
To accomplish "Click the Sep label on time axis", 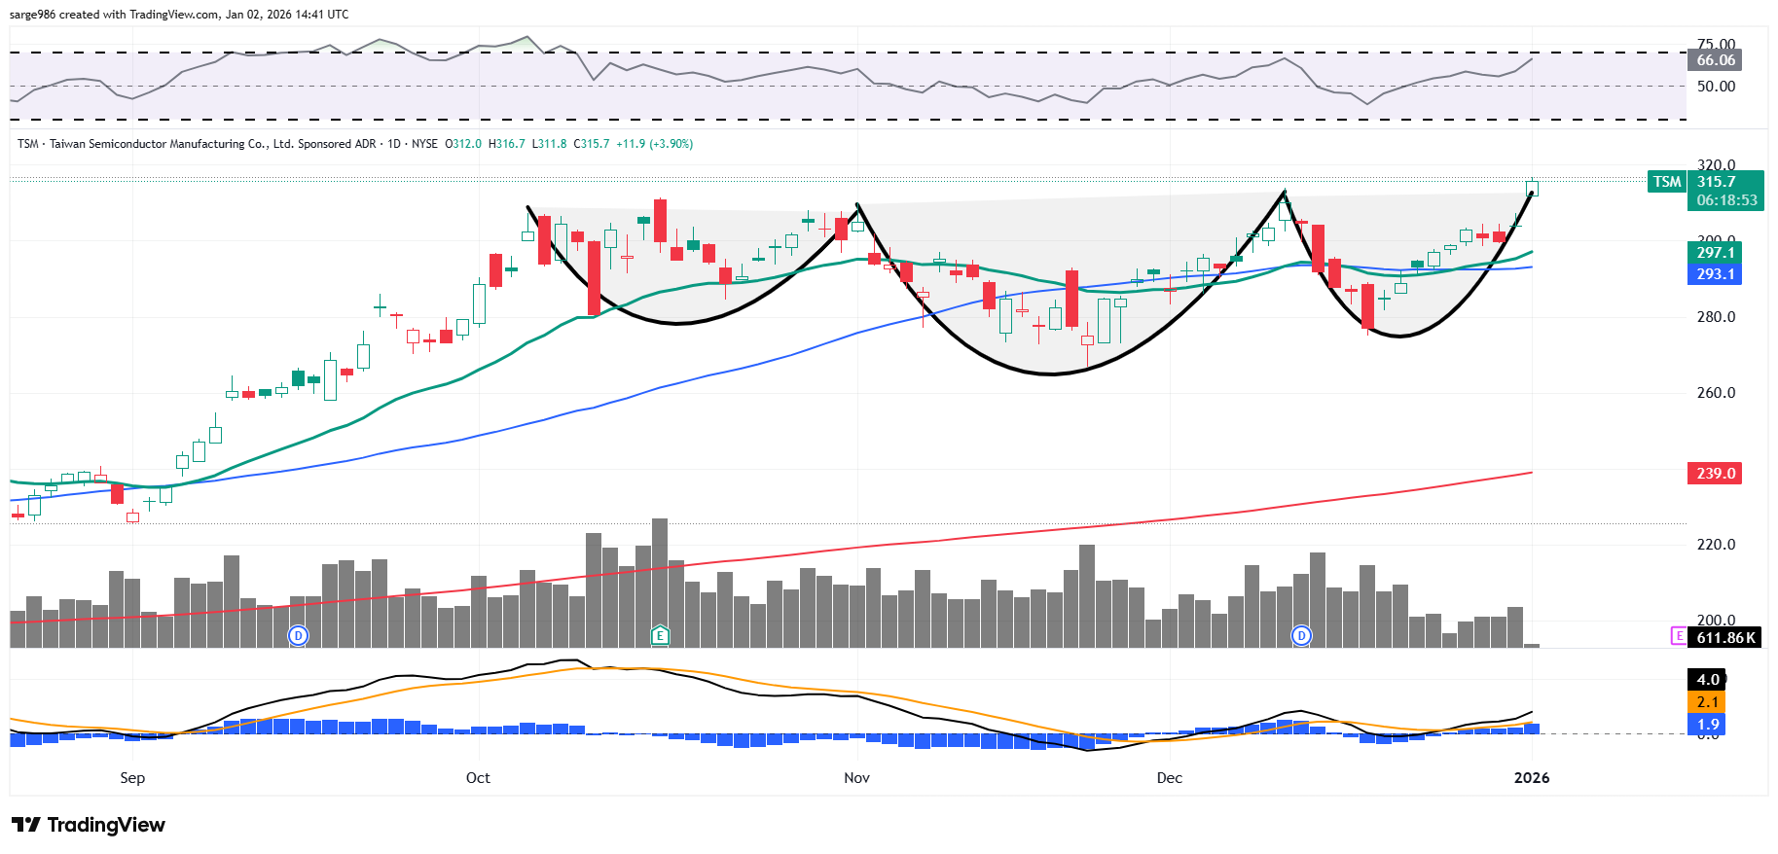I will (x=132, y=778).
